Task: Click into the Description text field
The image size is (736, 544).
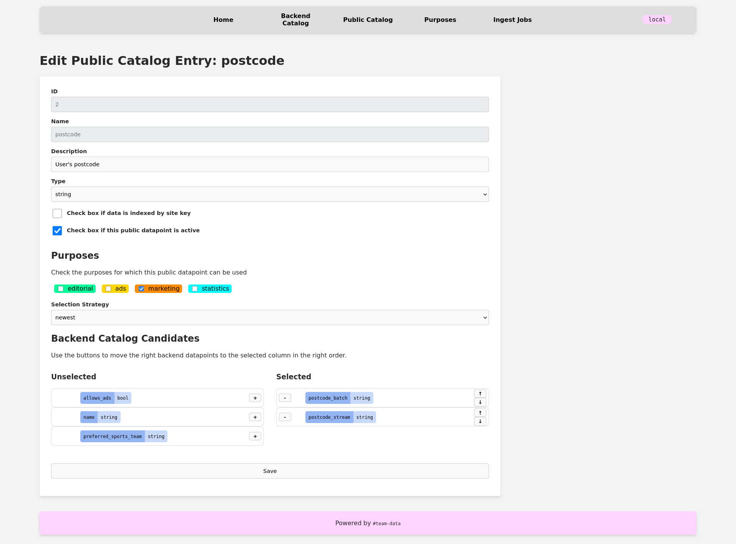Action: (270, 164)
